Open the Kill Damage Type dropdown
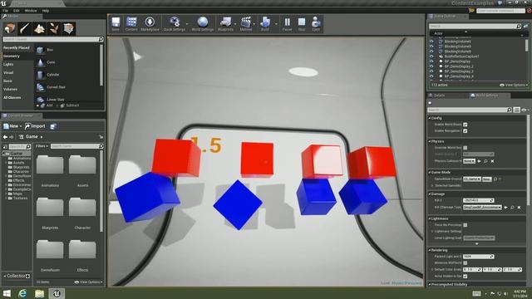The height and width of the screenshot is (299, 532). [x=482, y=207]
